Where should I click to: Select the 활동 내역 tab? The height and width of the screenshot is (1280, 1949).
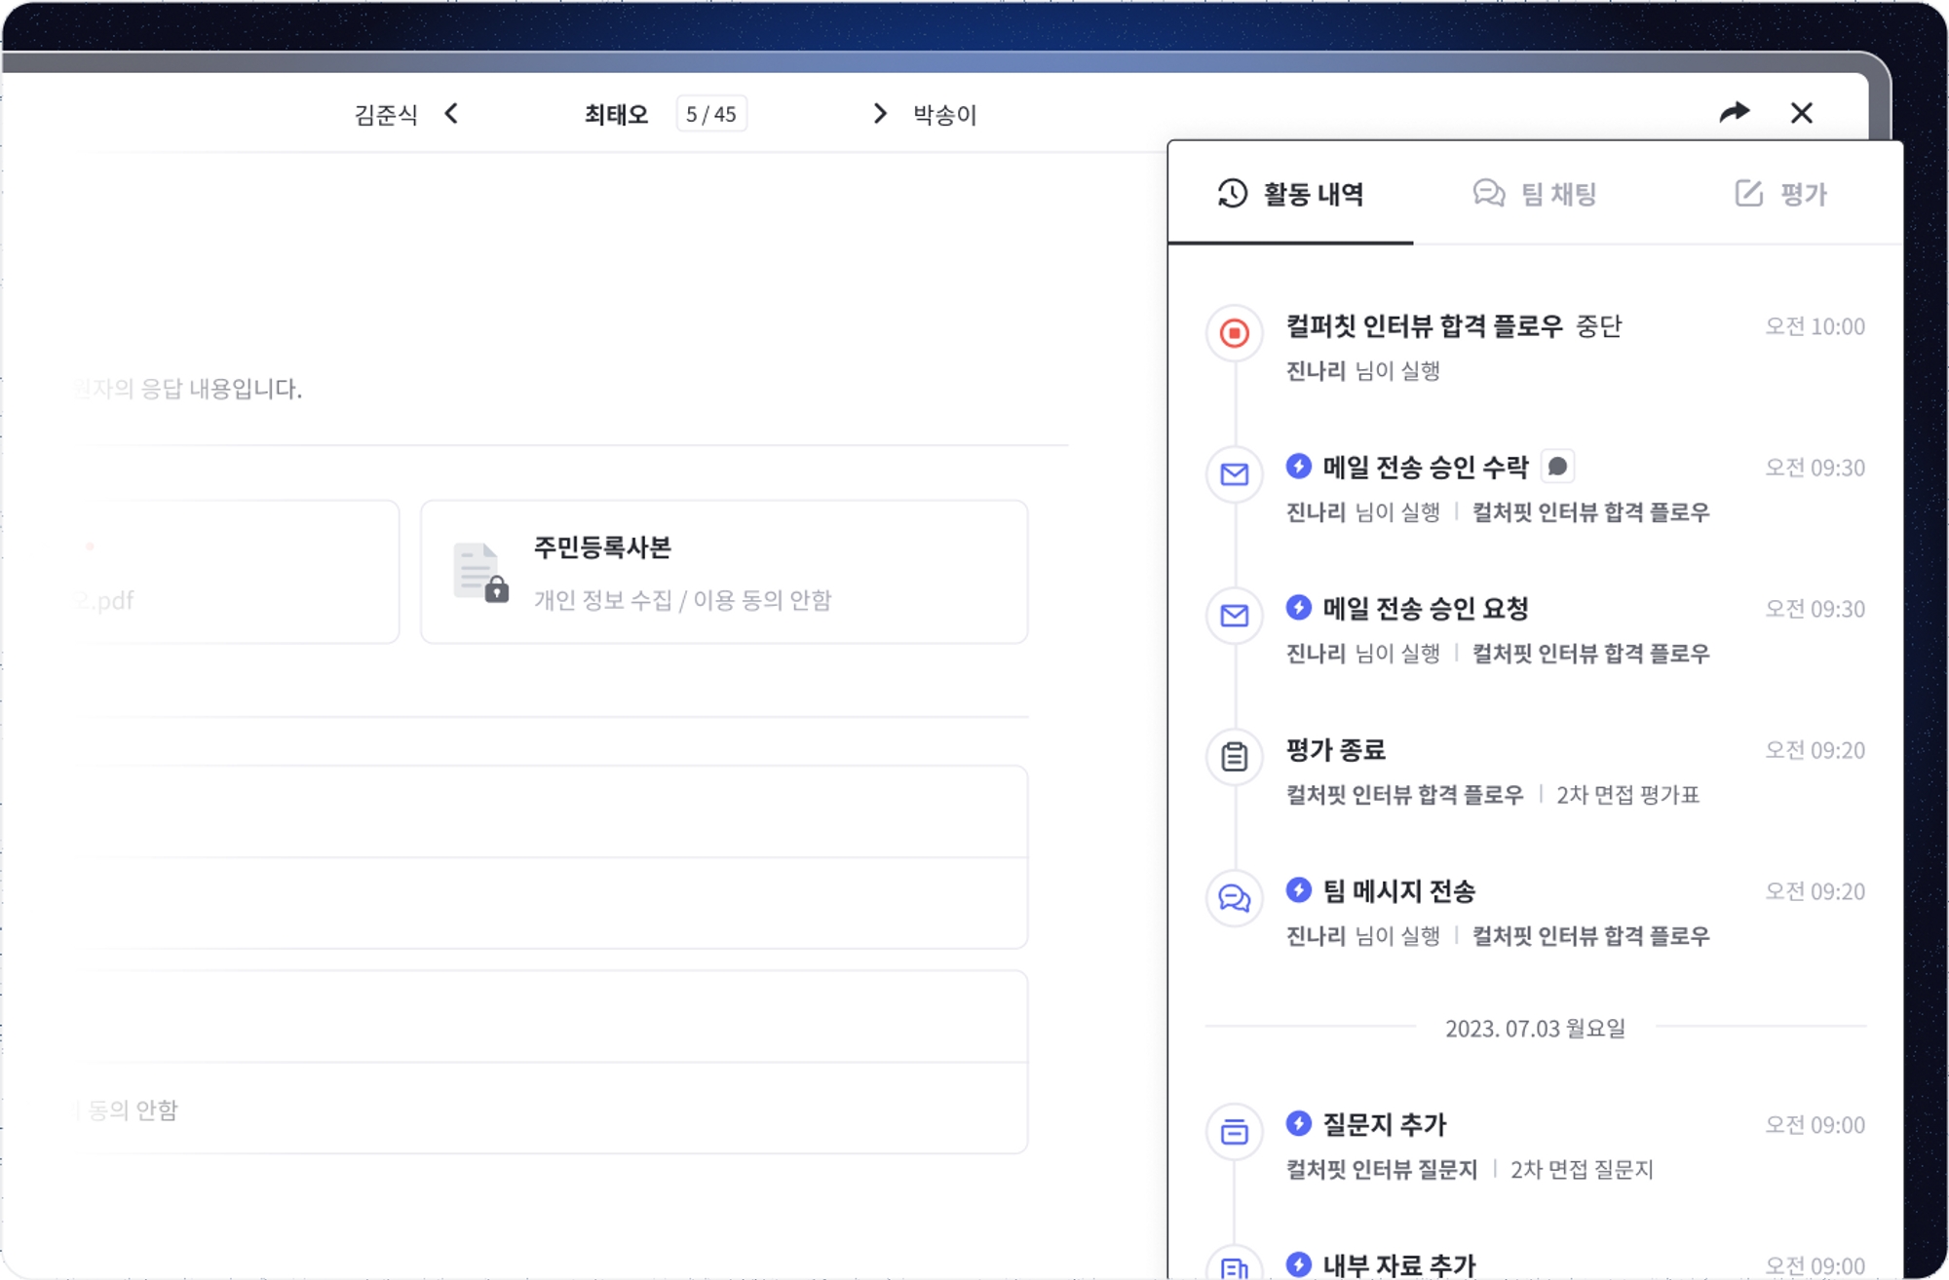click(1290, 194)
